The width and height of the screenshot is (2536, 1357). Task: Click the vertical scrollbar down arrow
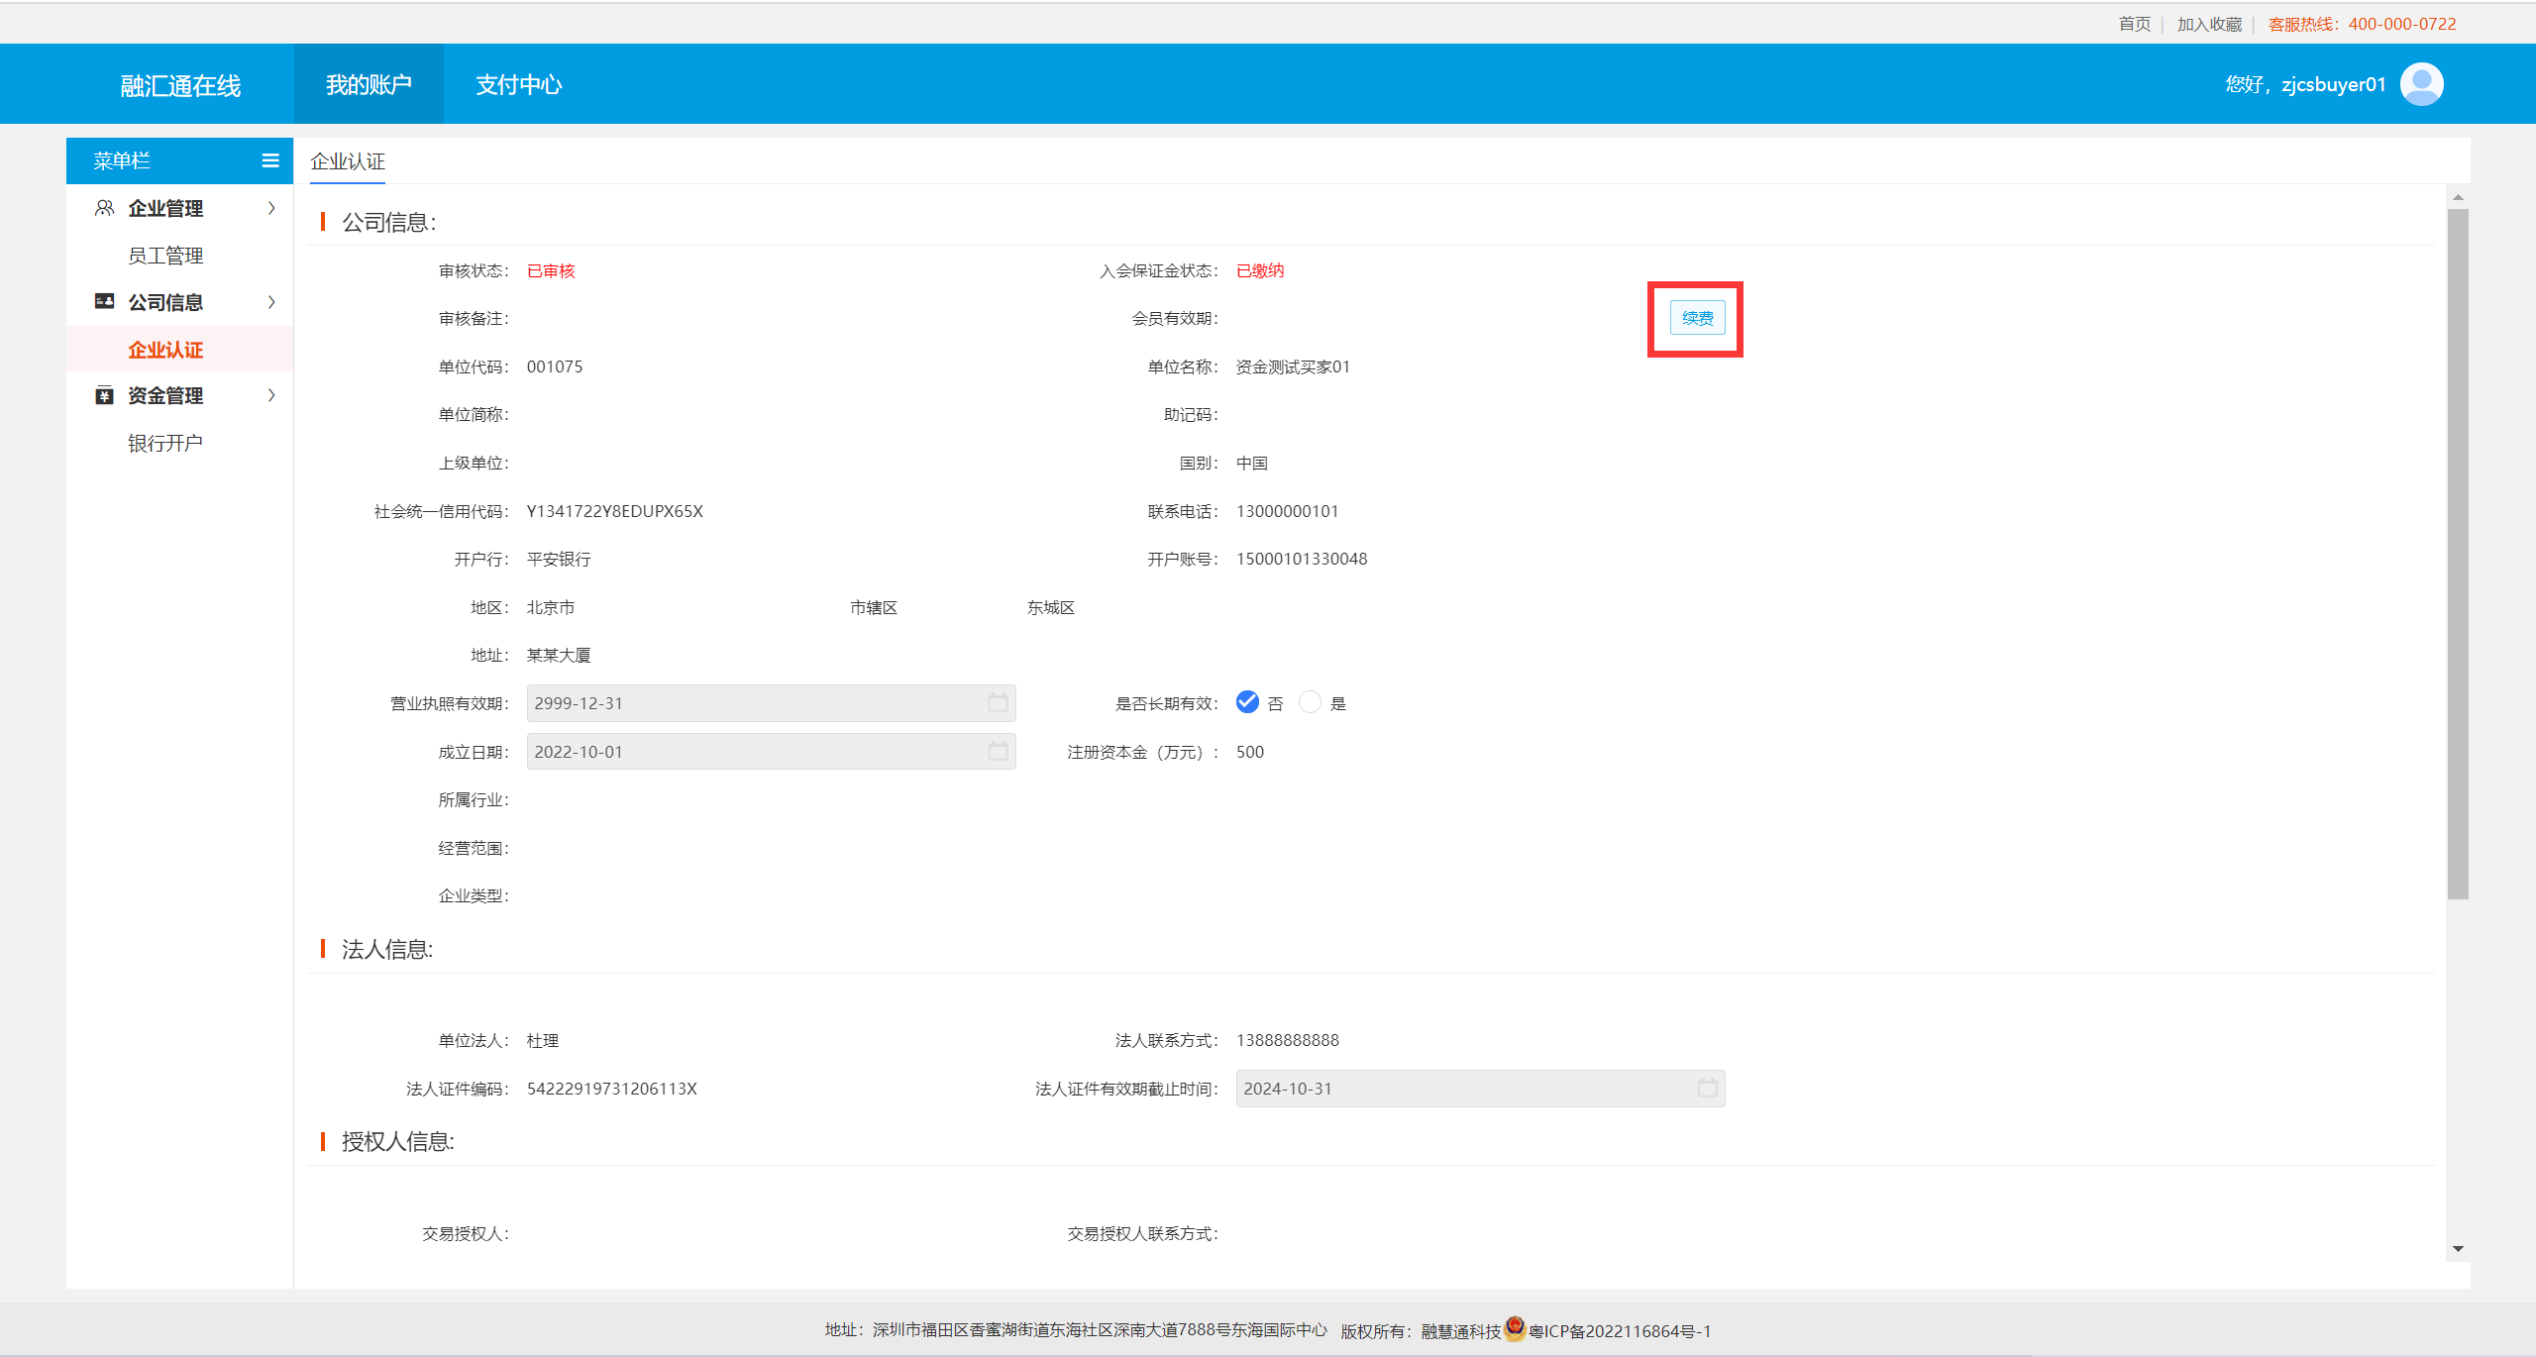pos(2458,1249)
